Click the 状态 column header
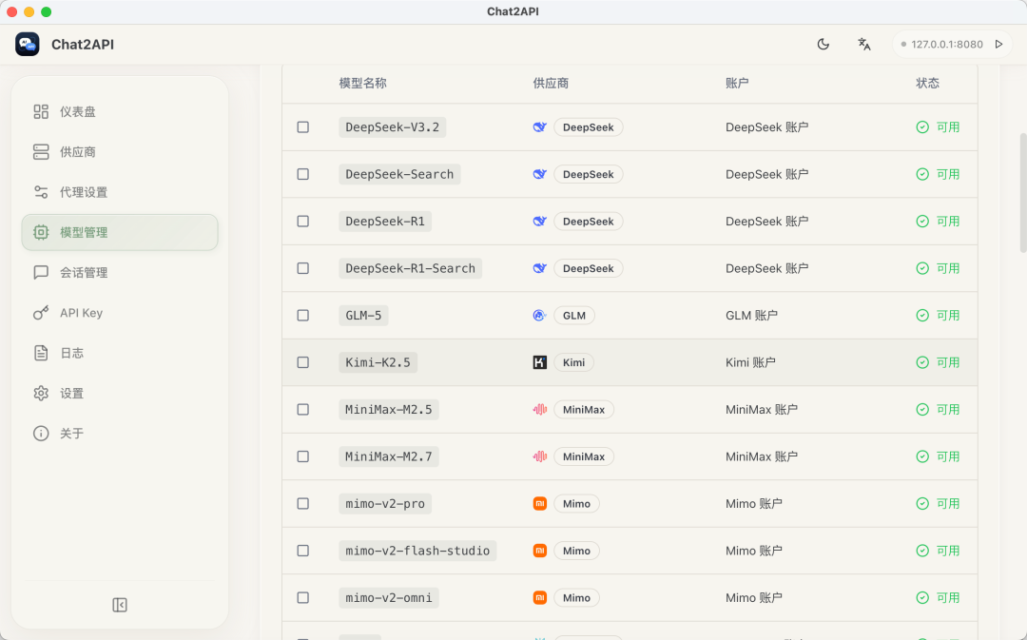This screenshot has width=1027, height=640. pos(927,83)
